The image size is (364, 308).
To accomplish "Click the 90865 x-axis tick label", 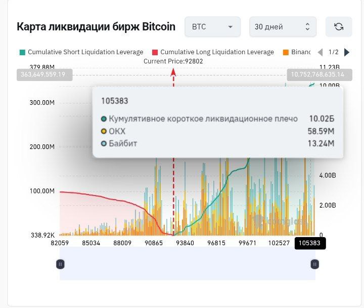I will pos(154,243).
